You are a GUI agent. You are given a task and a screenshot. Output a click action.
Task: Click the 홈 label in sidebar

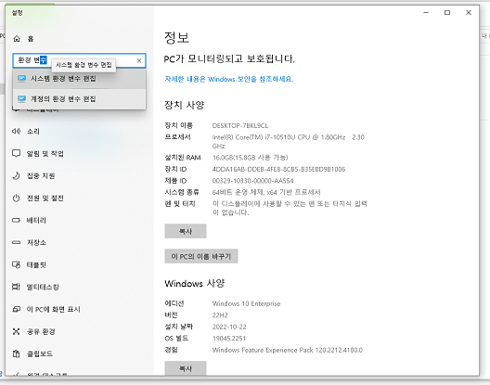[31, 39]
